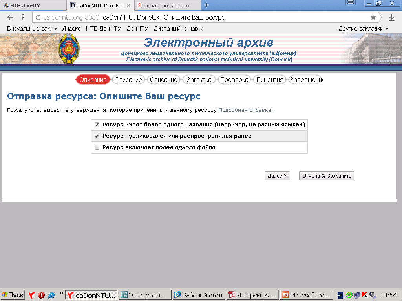Switch to the НТБ ДонНТУ browser tab
Image resolution: width=402 pixels, height=301 pixels.
(33, 5)
